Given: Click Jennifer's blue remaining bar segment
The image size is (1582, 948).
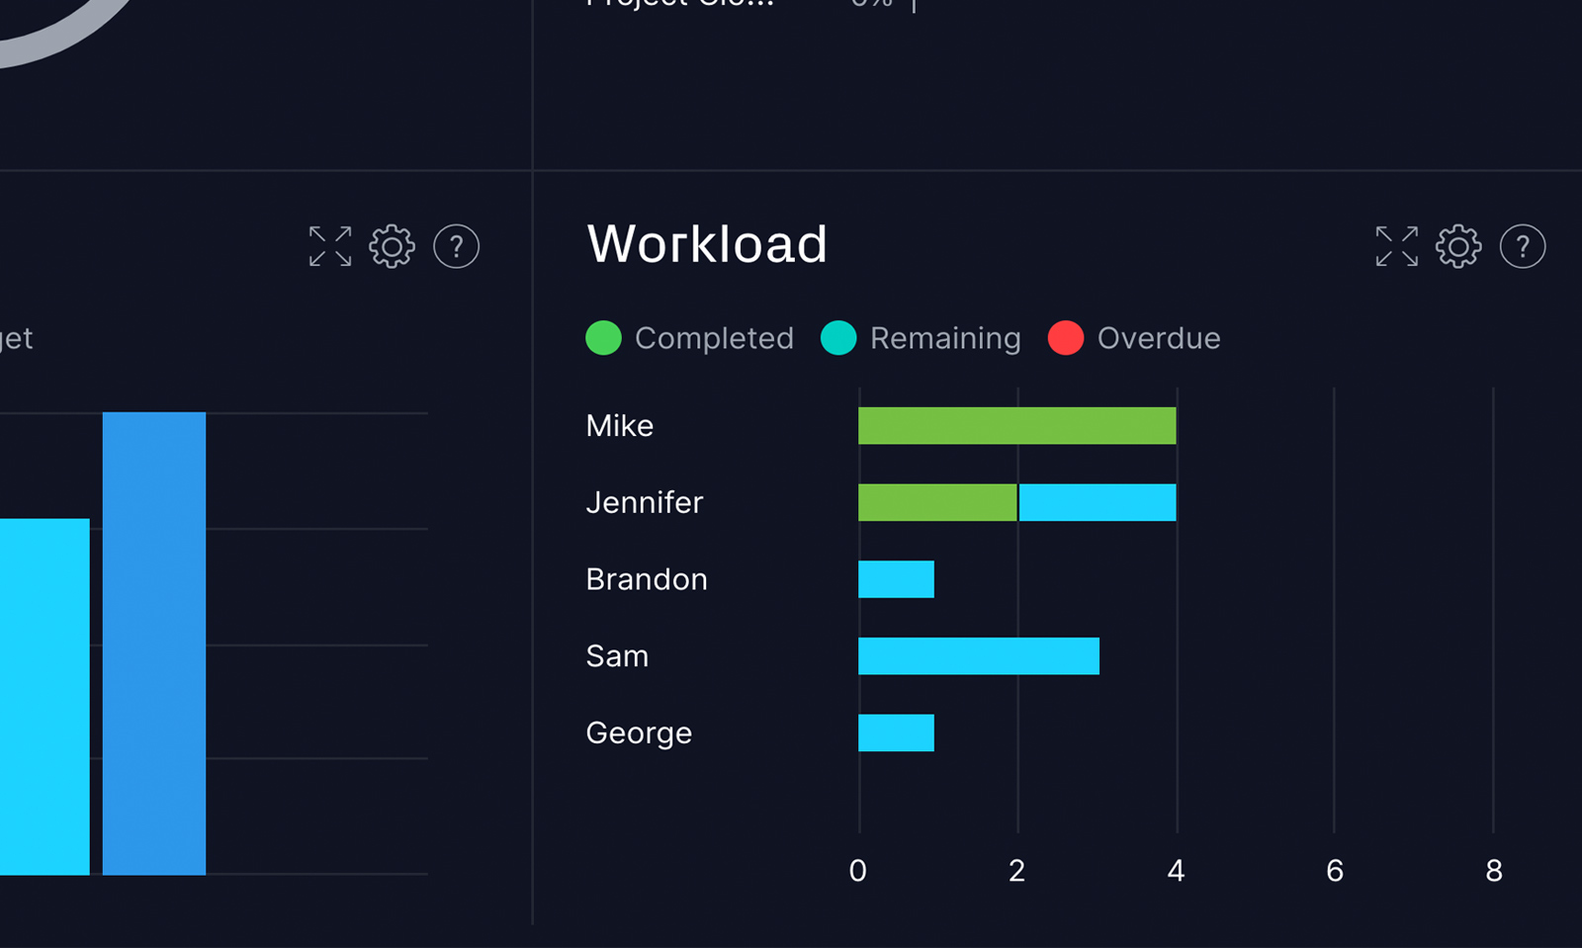Looking at the screenshot, I should pyautogui.click(x=1098, y=502).
